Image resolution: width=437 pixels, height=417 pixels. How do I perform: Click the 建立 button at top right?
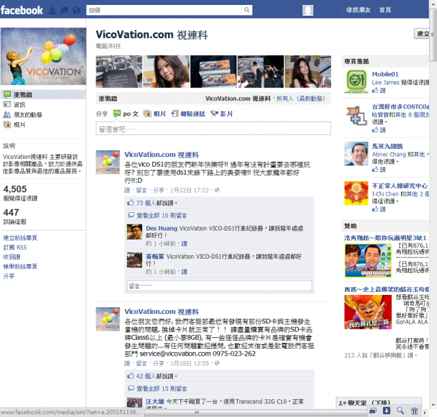point(422,34)
